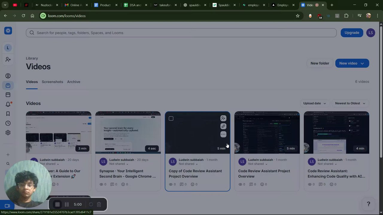Open three-dot more menu on hovered video
The width and height of the screenshot is (383, 215).
click(223, 134)
